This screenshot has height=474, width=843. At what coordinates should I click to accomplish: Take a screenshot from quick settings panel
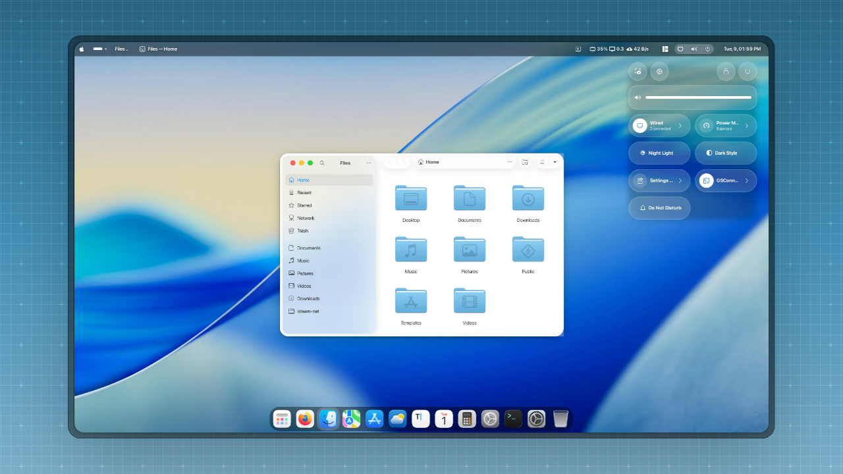pos(638,71)
